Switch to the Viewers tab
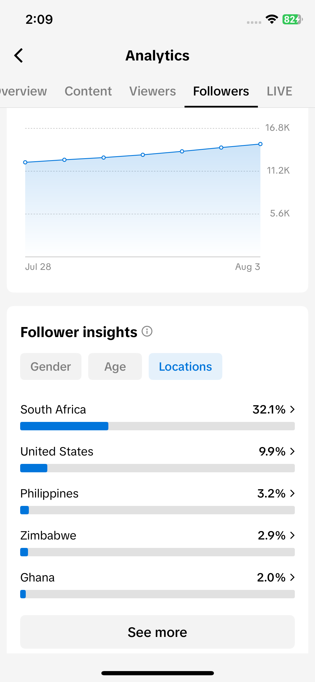 coord(153,91)
